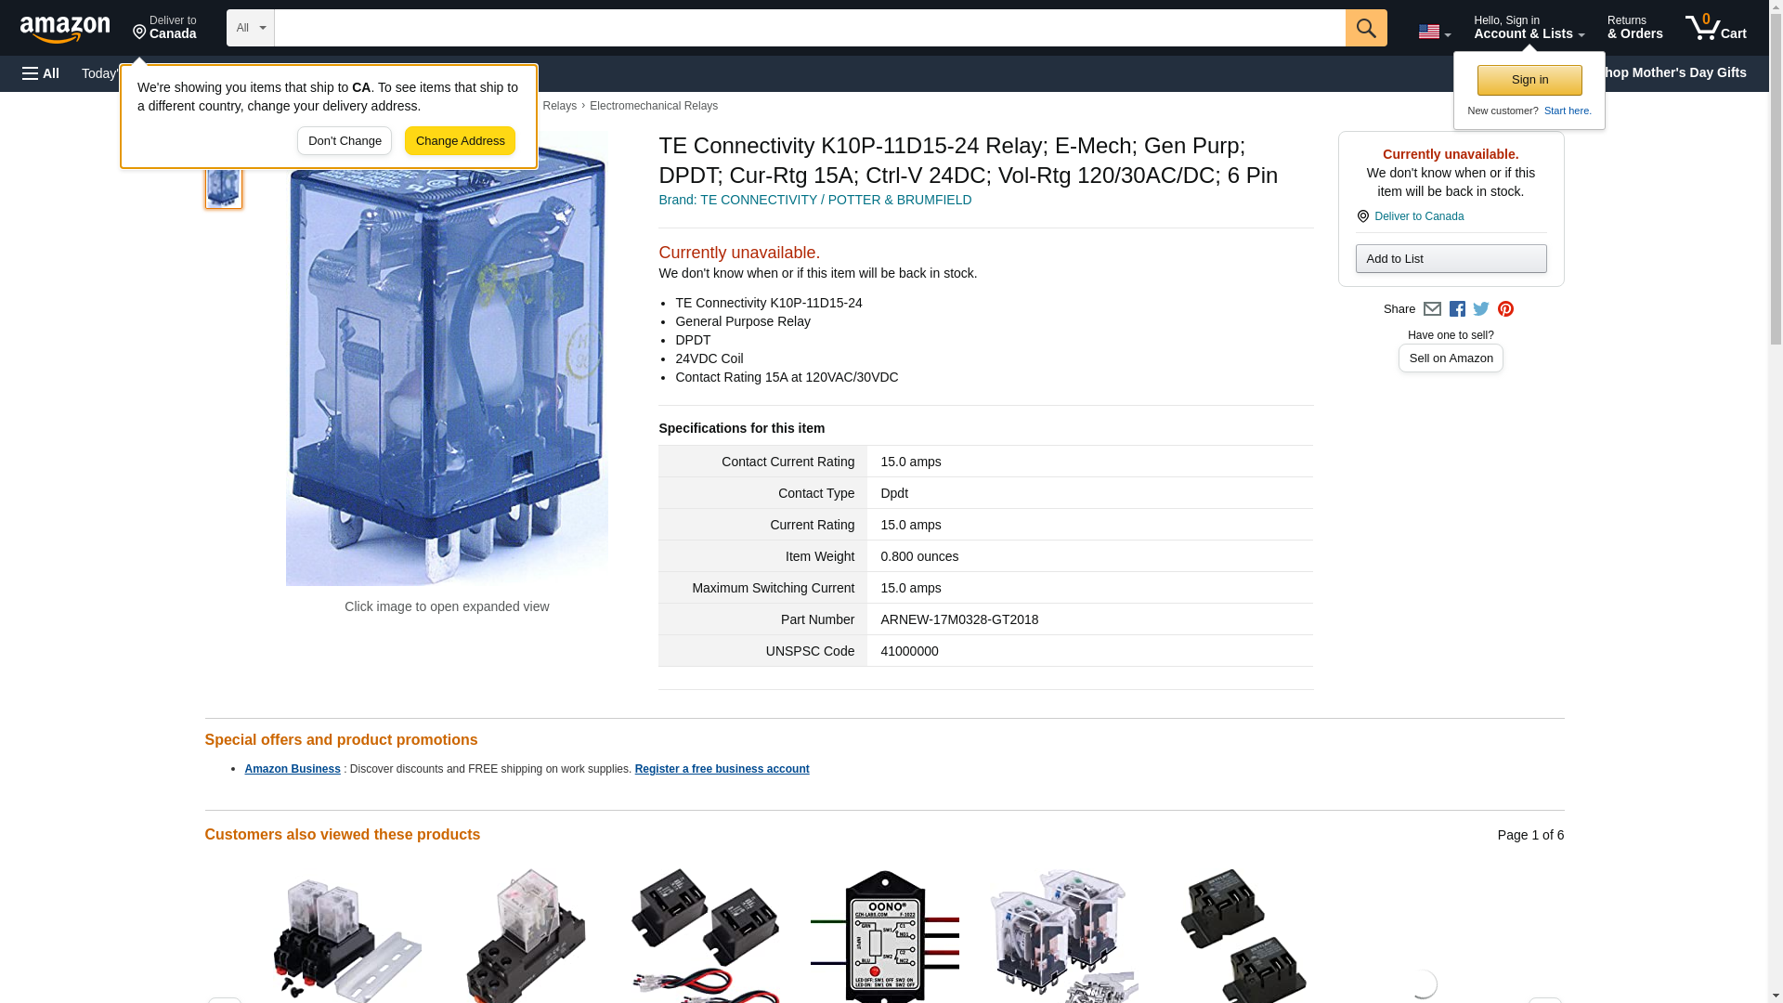This screenshot has height=1003, width=1783.
Task: Share product on Twitter icon
Action: [1481, 309]
